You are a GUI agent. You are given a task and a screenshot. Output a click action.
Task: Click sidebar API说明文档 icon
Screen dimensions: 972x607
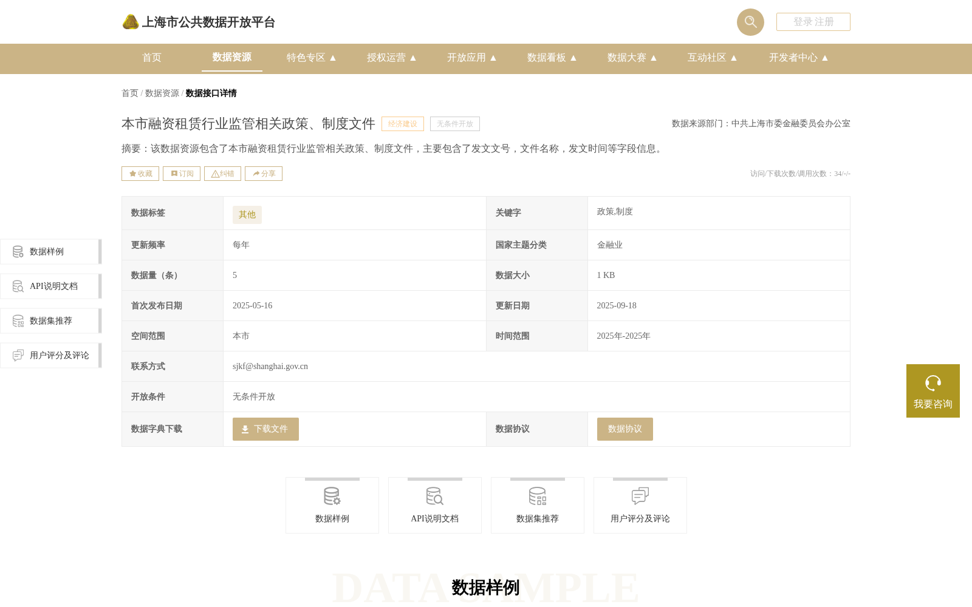click(x=18, y=286)
